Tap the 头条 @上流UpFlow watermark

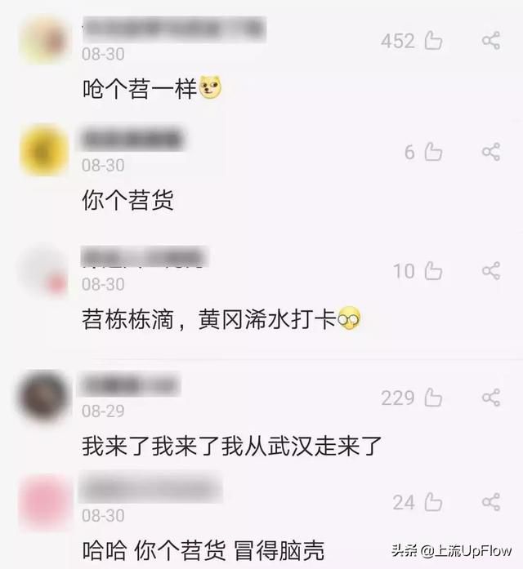coord(451,551)
